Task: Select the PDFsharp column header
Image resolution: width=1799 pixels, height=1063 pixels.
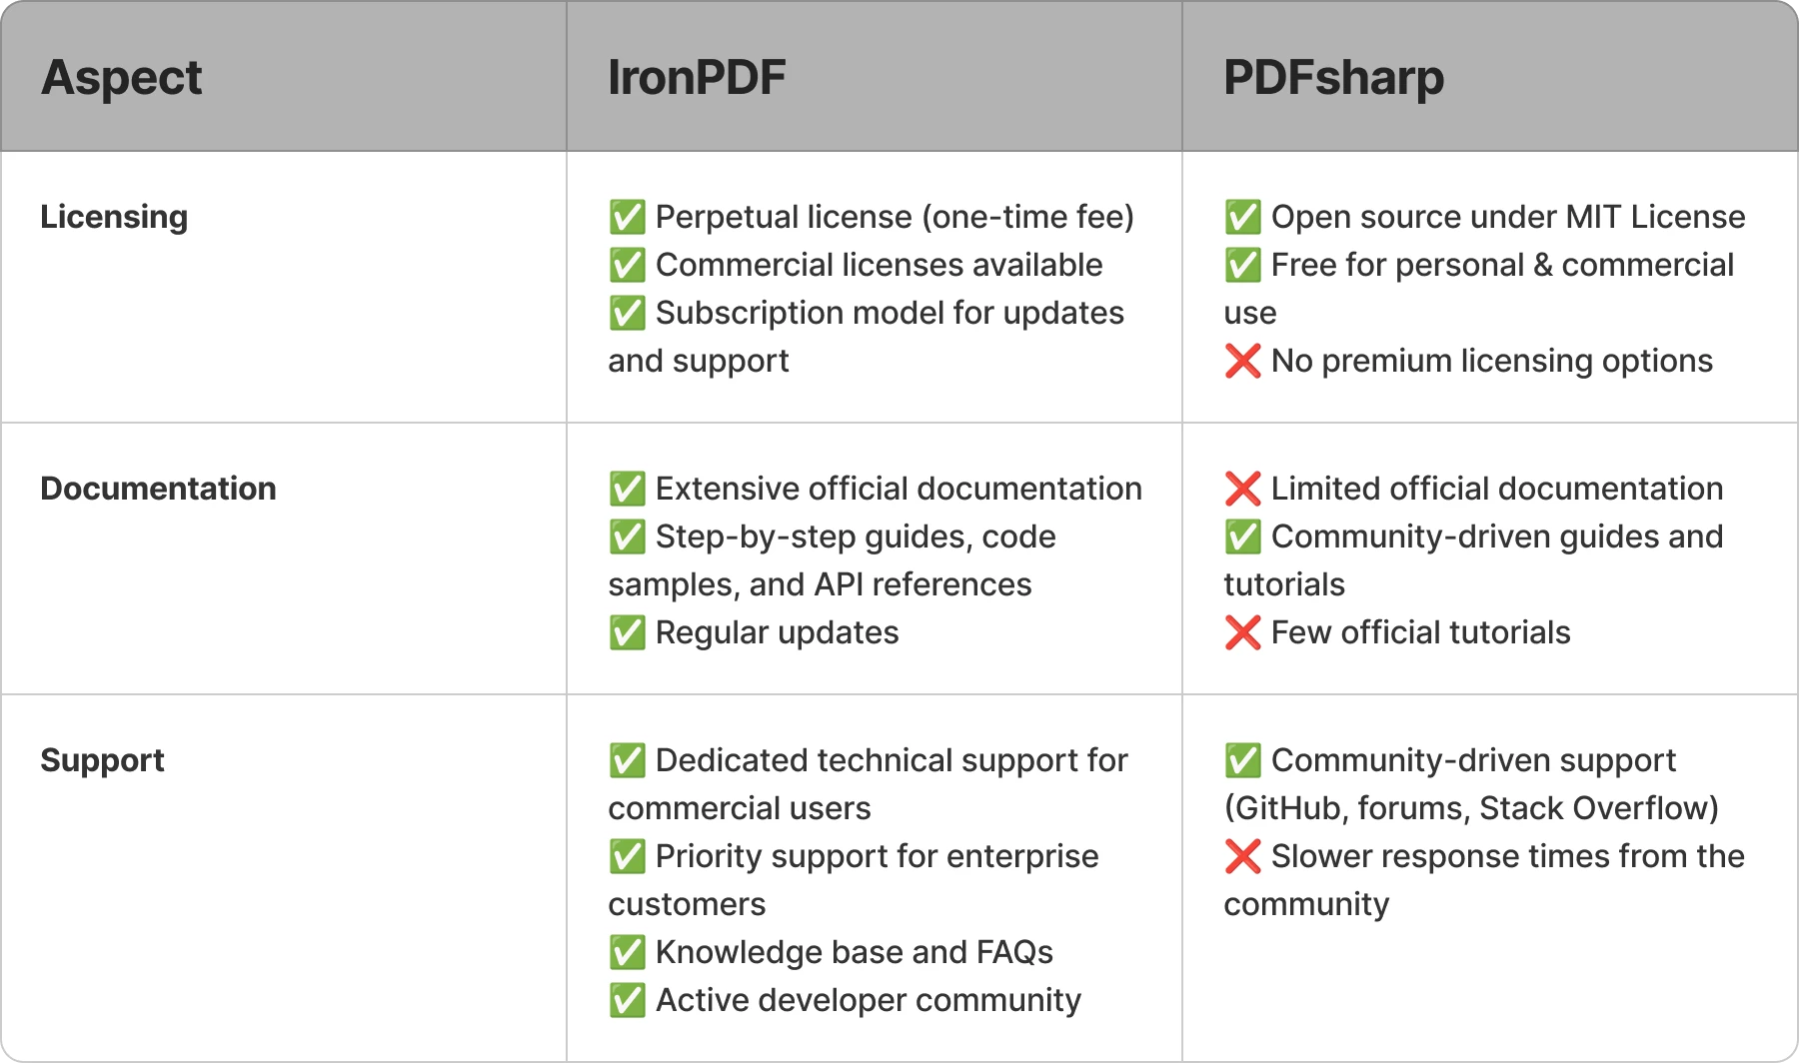Action: pos(1333,77)
